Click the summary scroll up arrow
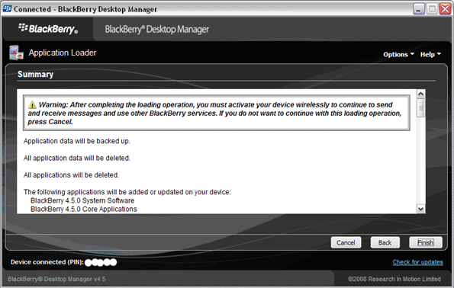This screenshot has width=454, height=288. 420,94
